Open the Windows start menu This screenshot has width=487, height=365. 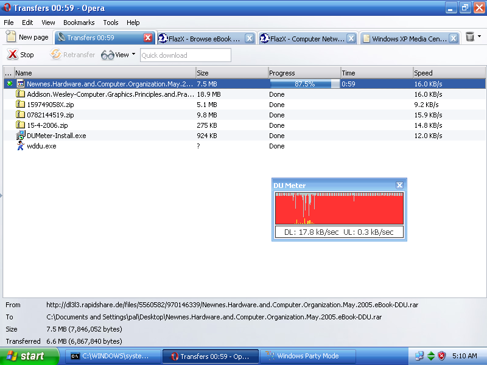point(30,356)
